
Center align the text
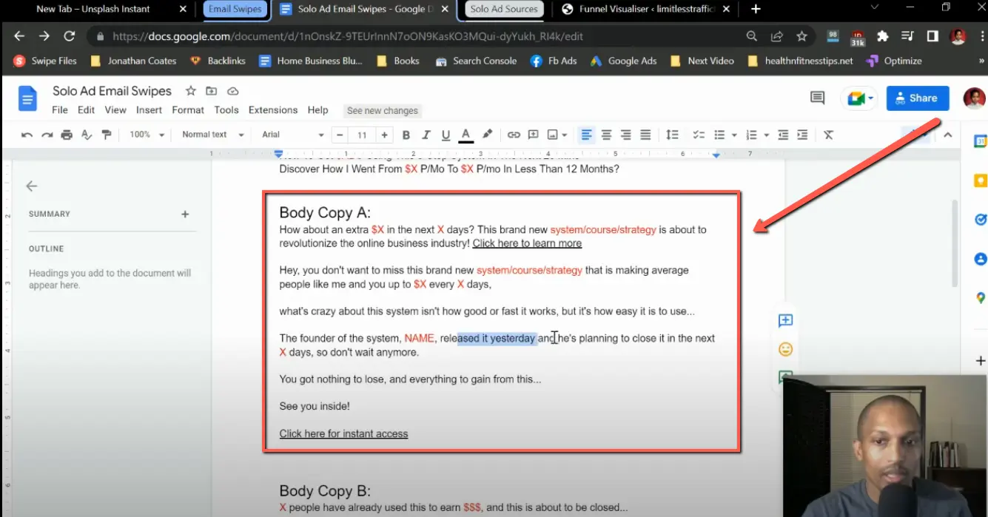(607, 134)
